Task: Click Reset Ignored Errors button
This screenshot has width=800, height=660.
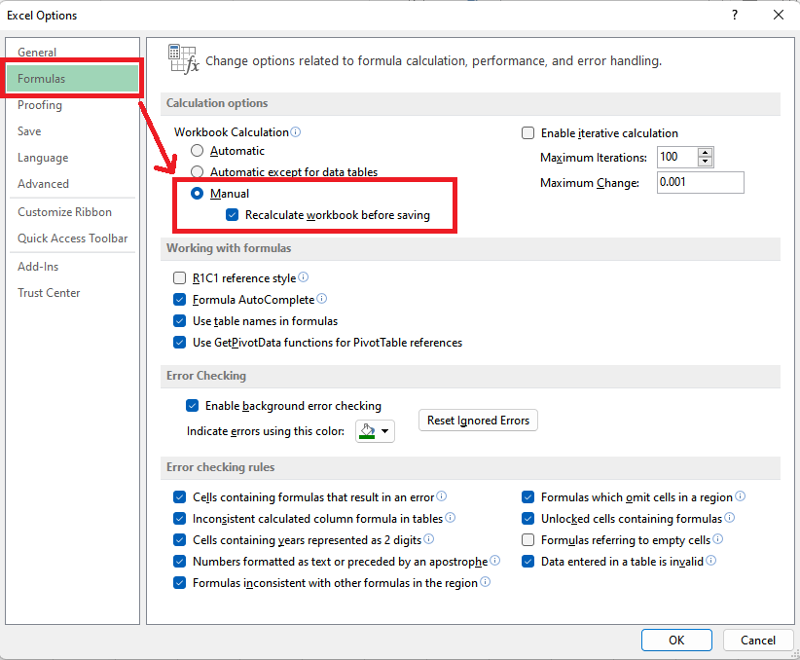Action: (x=478, y=421)
